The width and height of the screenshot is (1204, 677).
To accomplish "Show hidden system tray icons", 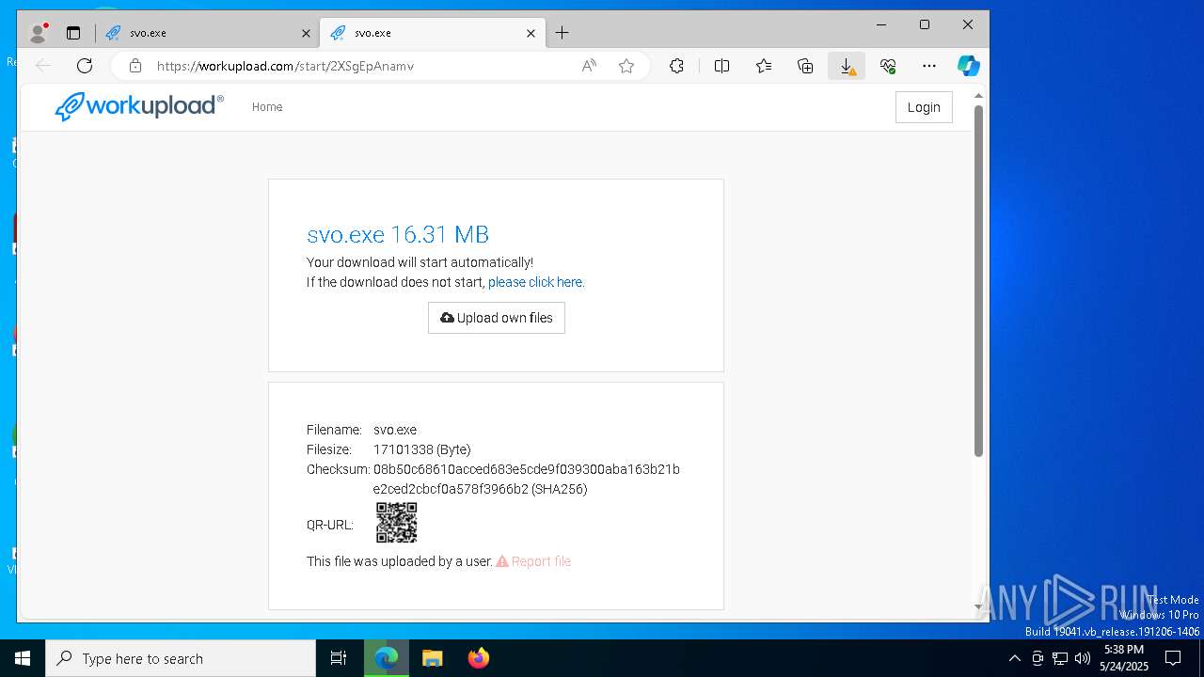I will click(x=1014, y=658).
